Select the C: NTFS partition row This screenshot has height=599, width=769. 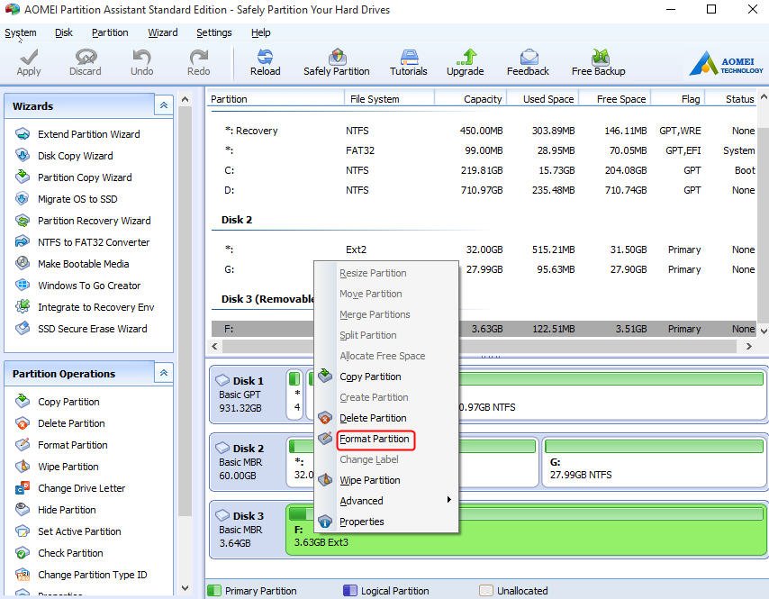pyautogui.click(x=484, y=170)
